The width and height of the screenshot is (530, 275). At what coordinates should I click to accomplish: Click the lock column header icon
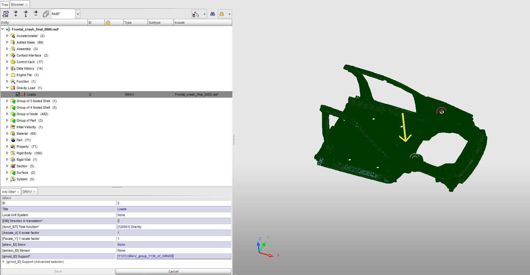pos(108,22)
